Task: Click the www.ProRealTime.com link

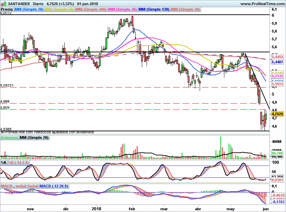Action: 262,4
